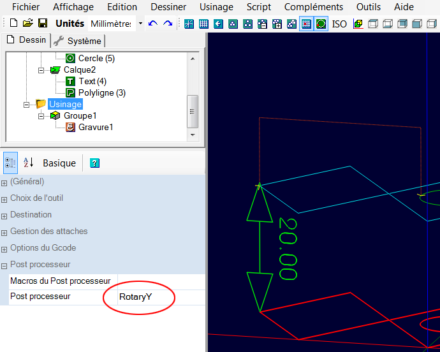Image resolution: width=440 pixels, height=352 pixels.
Task: Open the Aide menu
Action: coord(404,7)
